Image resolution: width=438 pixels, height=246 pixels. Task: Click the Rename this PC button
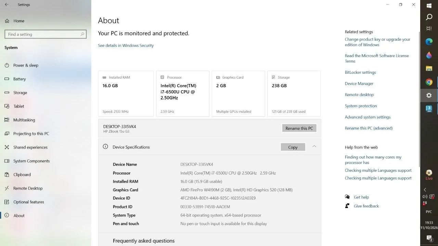point(299,128)
